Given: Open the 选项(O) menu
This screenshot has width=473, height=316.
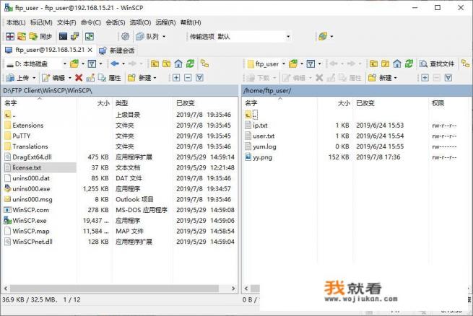Looking at the screenshot, I should pos(140,22).
